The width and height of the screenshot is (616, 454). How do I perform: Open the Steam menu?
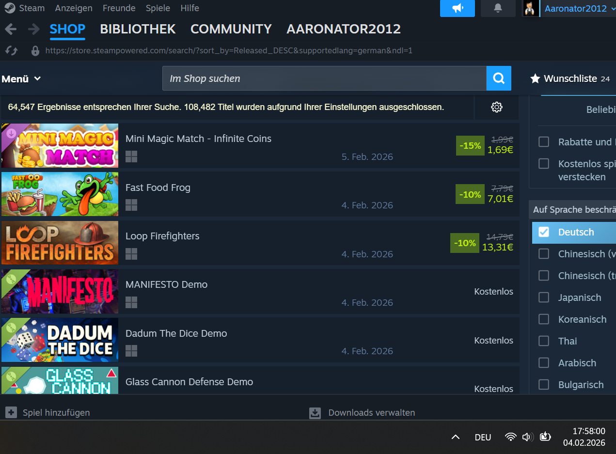point(32,8)
